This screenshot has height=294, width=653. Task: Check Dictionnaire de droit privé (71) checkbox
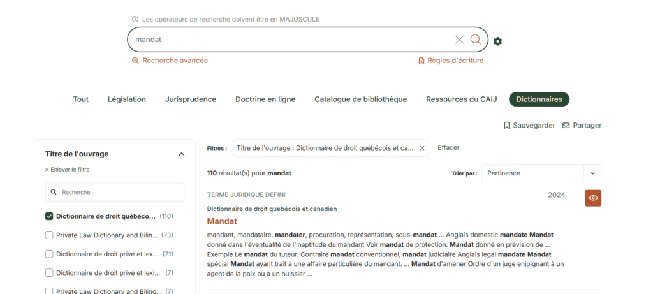(x=49, y=254)
